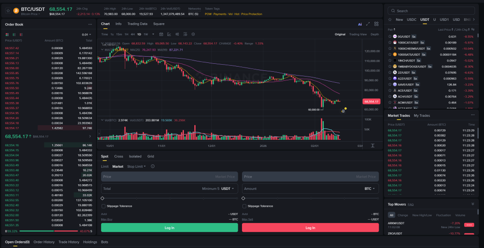Click search magnifier in pairs panel
The image size is (484, 248).
(x=393, y=11)
